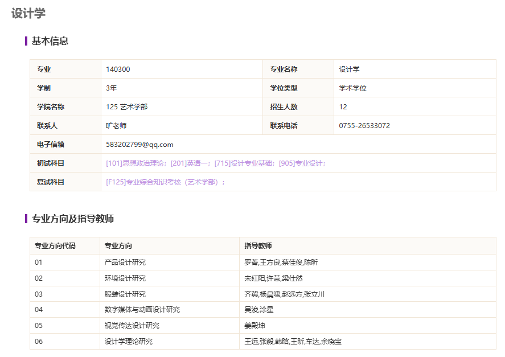The width and height of the screenshot is (505, 357).
Task: Select the 环境设计研究 direction row
Action: tap(125, 278)
